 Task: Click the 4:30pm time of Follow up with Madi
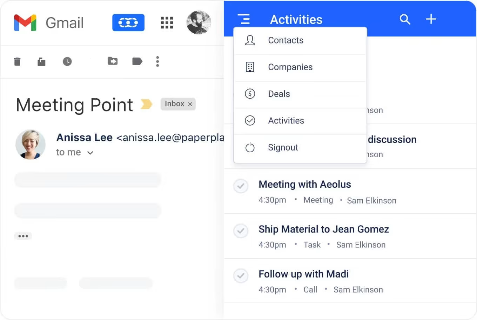click(272, 290)
